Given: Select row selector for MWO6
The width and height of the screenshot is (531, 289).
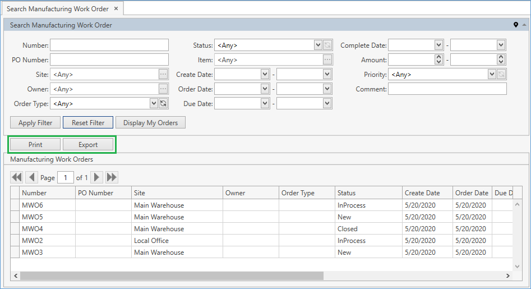Looking at the screenshot, I should 15,205.
